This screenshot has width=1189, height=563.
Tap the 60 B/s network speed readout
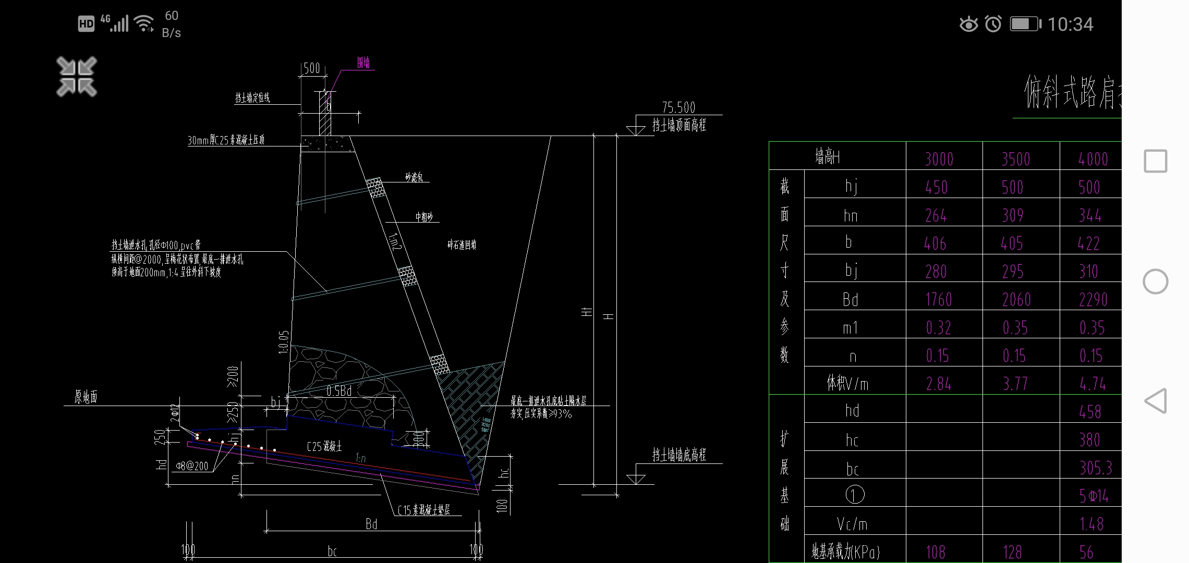point(171,24)
